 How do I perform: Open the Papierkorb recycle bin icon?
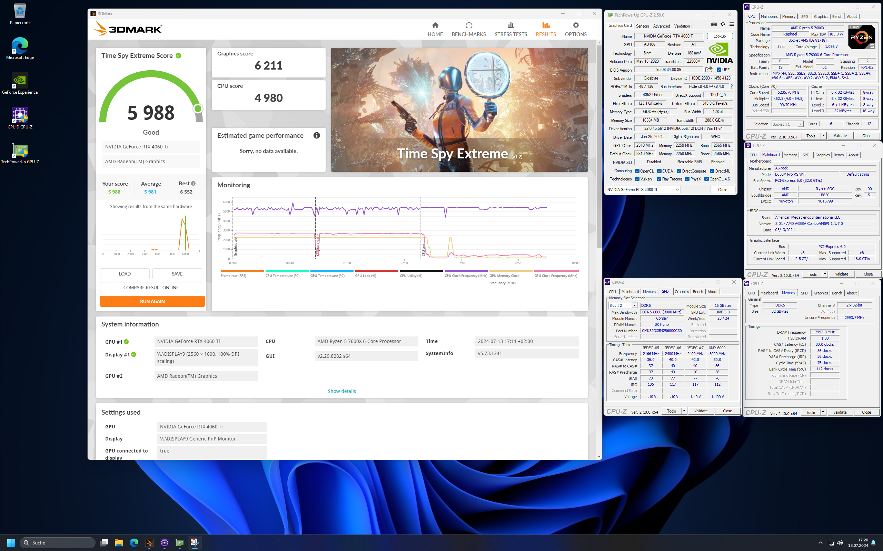pos(20,14)
